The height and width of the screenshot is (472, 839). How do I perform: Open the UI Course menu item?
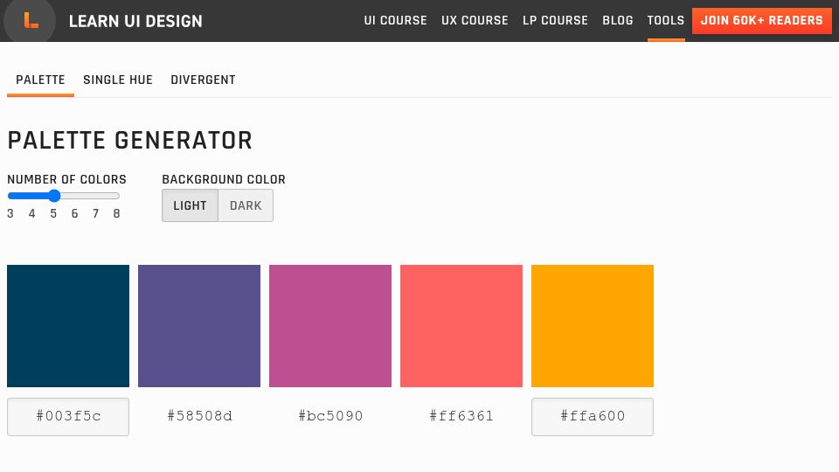click(x=395, y=20)
